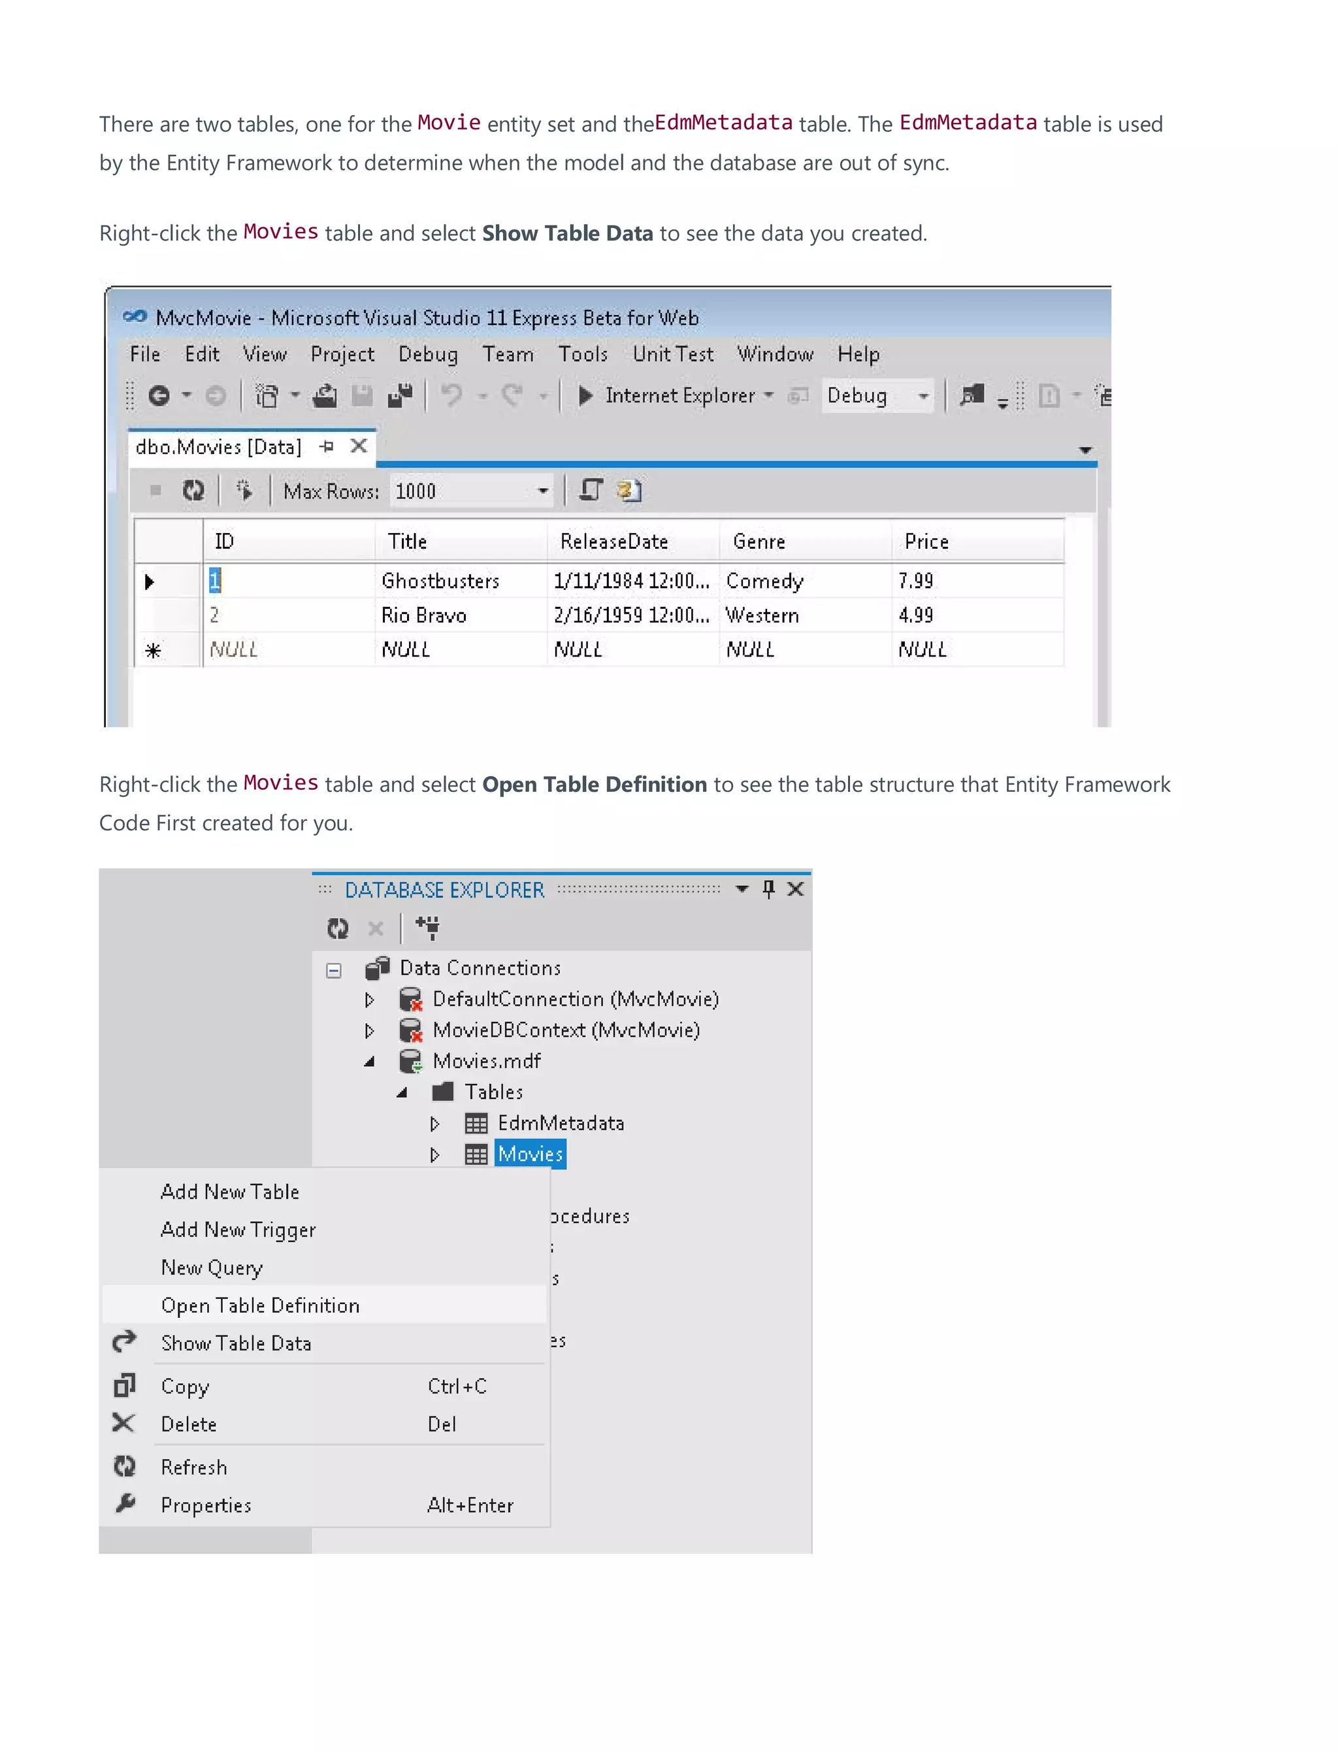Open the Team menu
The width and height of the screenshot is (1338, 1751).
508,354
